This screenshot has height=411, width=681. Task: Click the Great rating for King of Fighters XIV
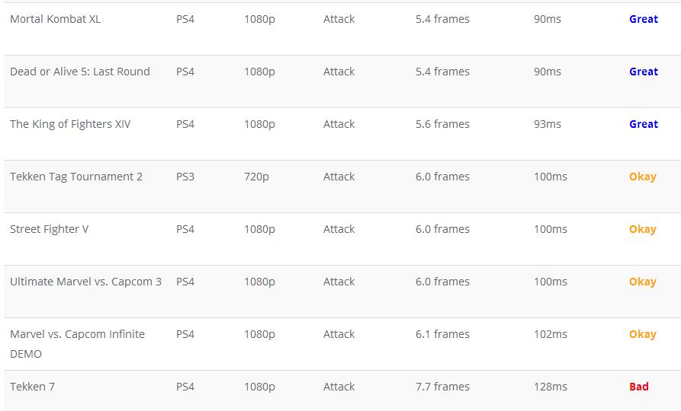[x=643, y=124]
